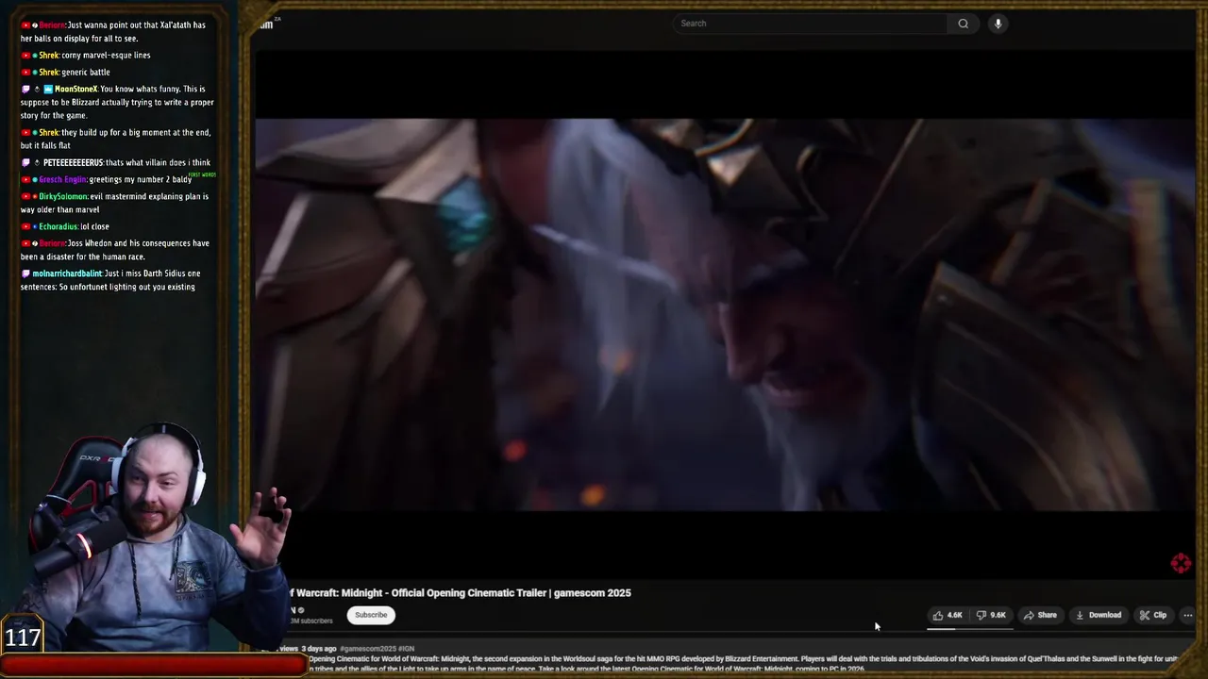This screenshot has height=679, width=1208.
Task: Click the Twitch icon beside molnarrichardbalint
Action: 25,274
